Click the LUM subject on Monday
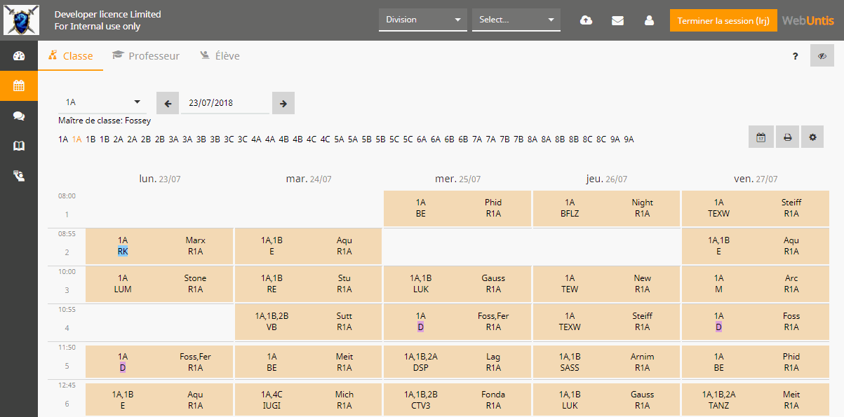 pos(123,289)
